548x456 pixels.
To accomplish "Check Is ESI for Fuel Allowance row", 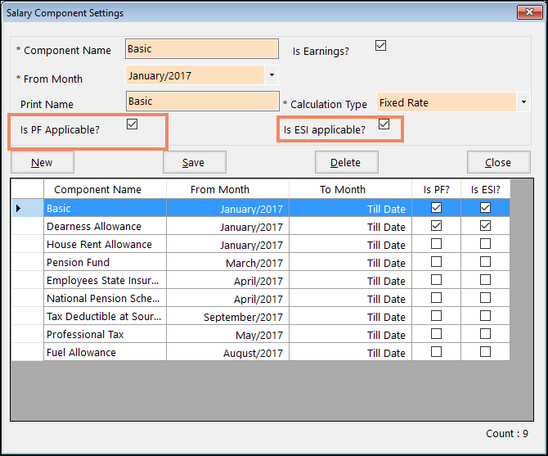I will pos(485,352).
